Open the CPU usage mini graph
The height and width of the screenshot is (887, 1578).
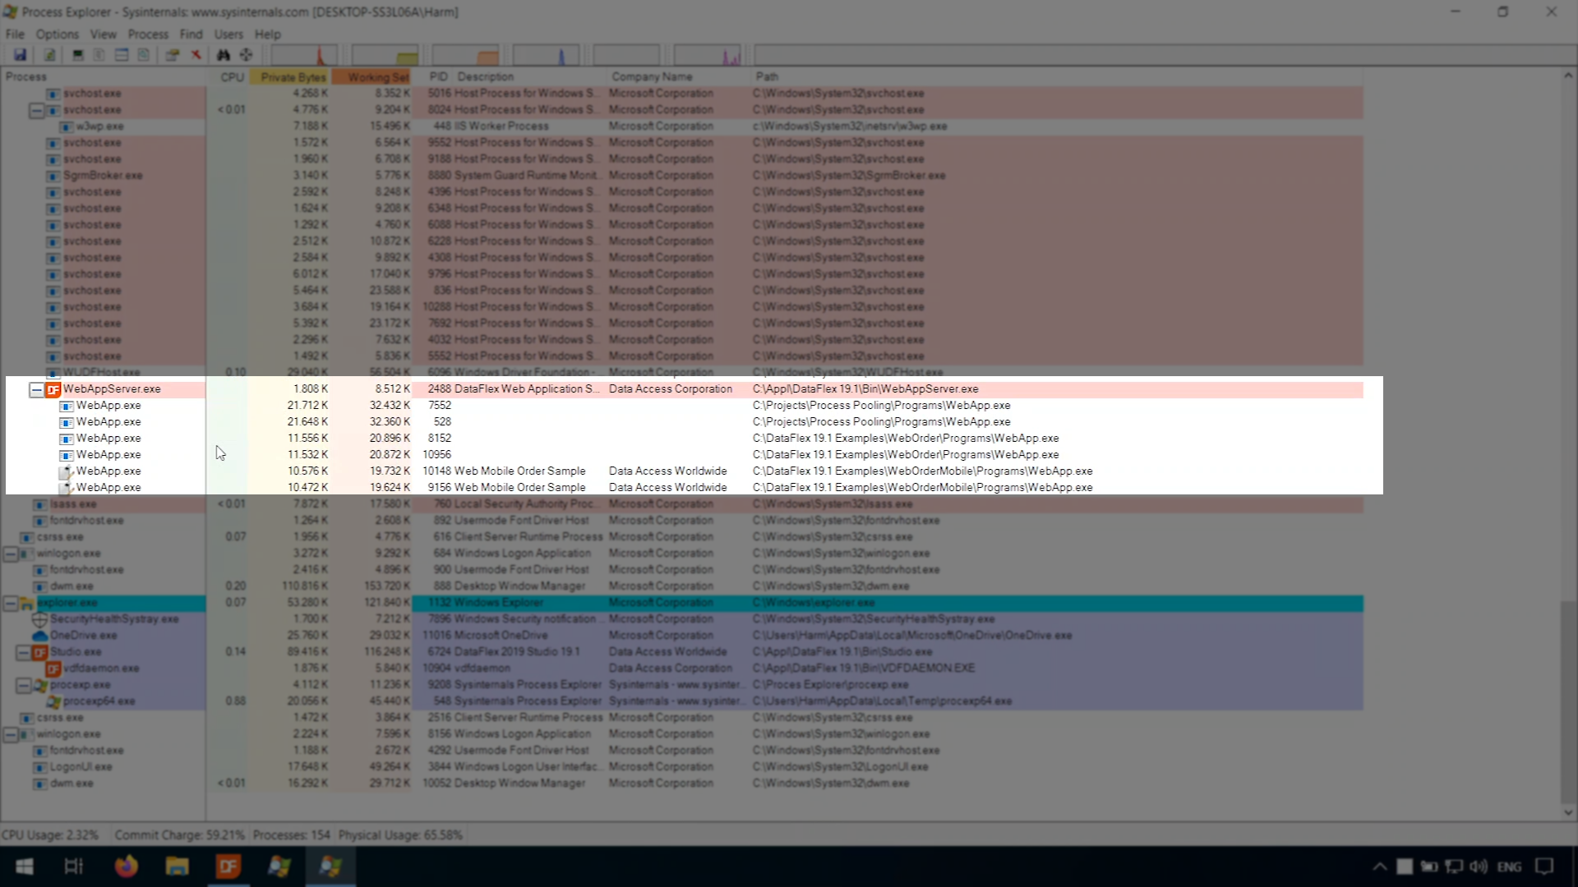304,55
